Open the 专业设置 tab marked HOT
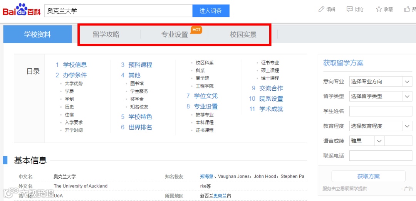This screenshot has height=201, width=416. [174, 35]
